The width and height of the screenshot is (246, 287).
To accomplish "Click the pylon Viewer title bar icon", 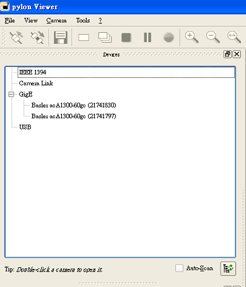I will [x=4, y=7].
